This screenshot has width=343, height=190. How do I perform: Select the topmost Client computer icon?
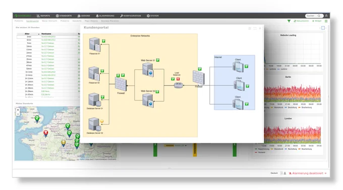(238, 67)
